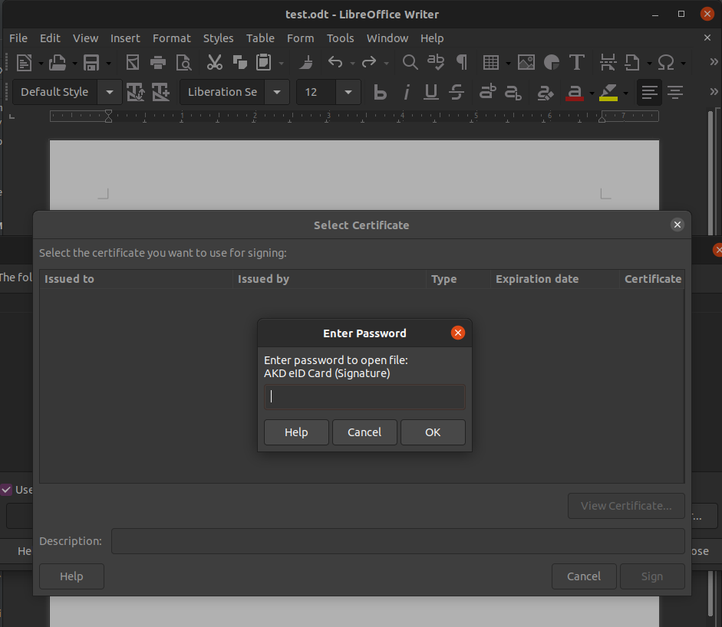
Task: Open the Save options dropdown arrow
Action: [109, 64]
